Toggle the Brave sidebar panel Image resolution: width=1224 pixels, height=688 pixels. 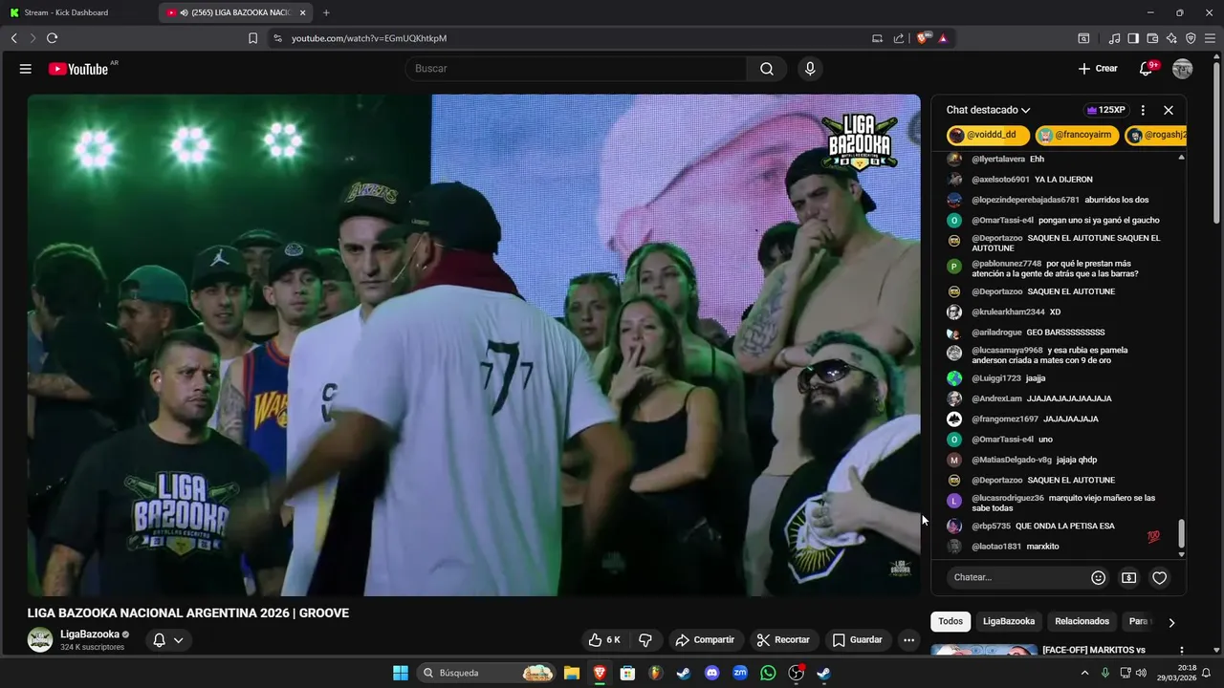click(x=1133, y=38)
